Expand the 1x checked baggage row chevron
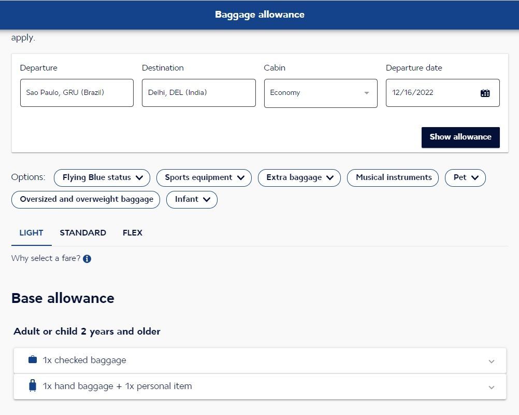The width and height of the screenshot is (519, 415). (492, 361)
